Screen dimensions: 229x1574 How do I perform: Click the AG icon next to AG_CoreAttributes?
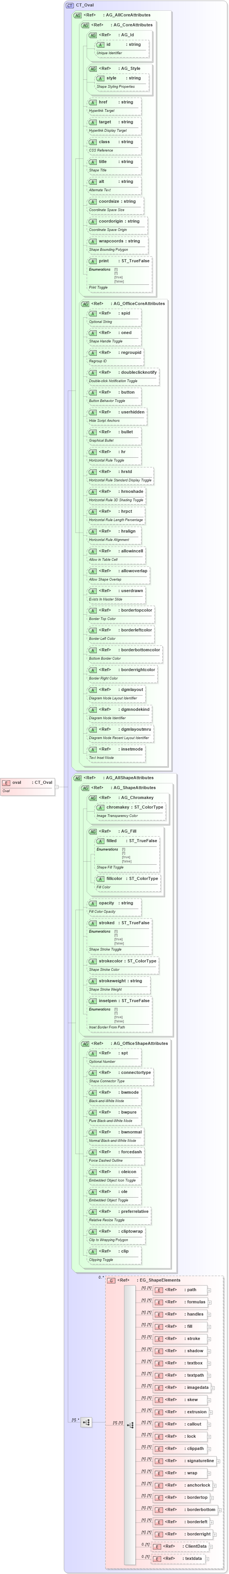[85, 25]
